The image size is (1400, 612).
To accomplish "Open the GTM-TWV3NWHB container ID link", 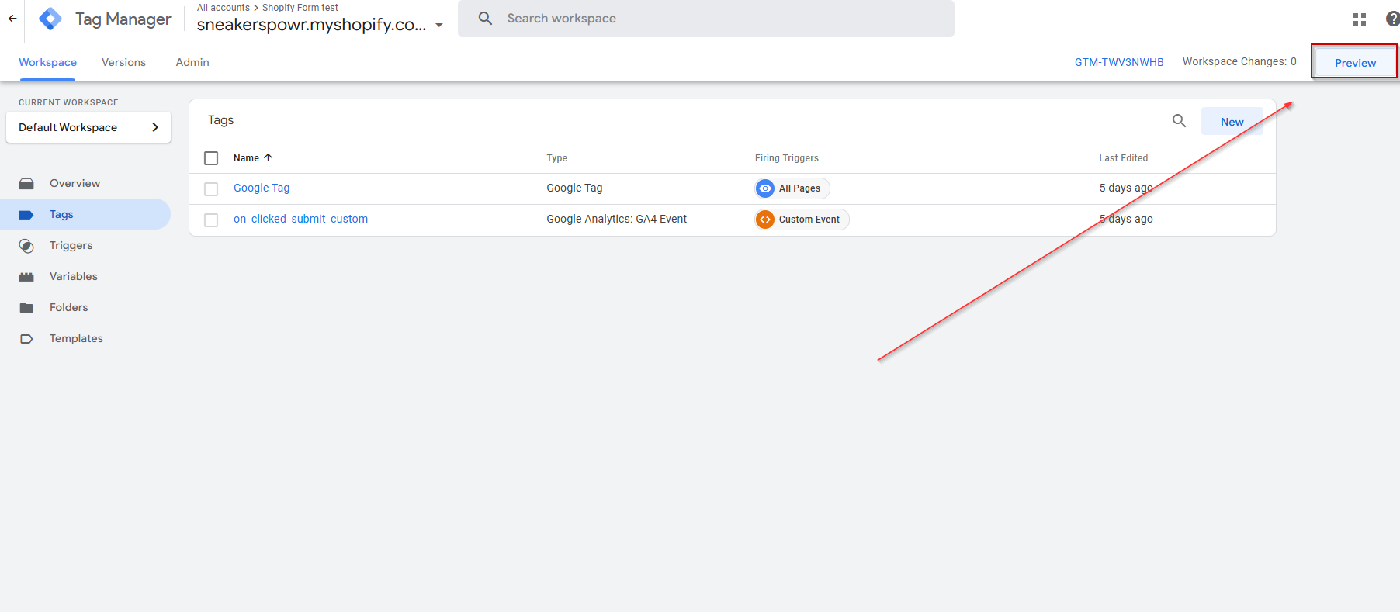I will [x=1119, y=62].
